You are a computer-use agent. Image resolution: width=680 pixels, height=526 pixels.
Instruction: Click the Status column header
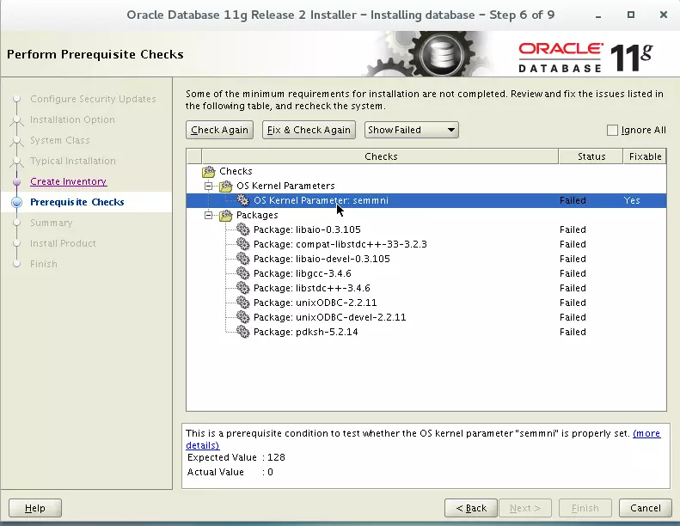pyautogui.click(x=591, y=156)
